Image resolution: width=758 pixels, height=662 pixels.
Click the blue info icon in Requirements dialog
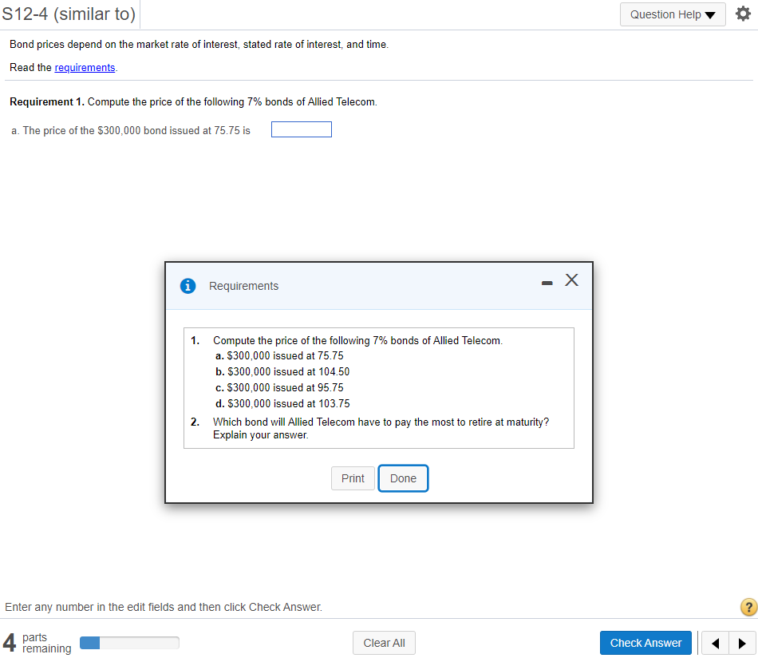(188, 286)
